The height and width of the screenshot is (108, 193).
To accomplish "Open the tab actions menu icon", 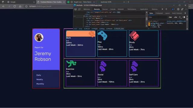I will point(3,2).
